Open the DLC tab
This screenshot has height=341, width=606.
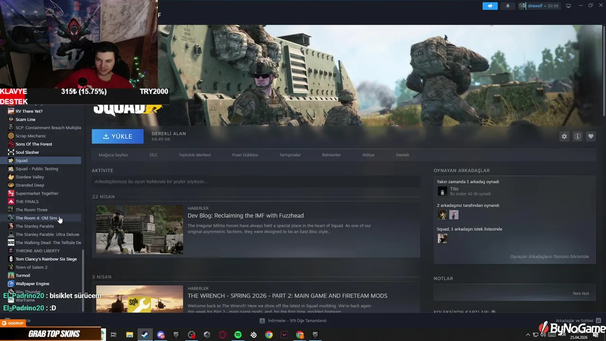point(153,155)
